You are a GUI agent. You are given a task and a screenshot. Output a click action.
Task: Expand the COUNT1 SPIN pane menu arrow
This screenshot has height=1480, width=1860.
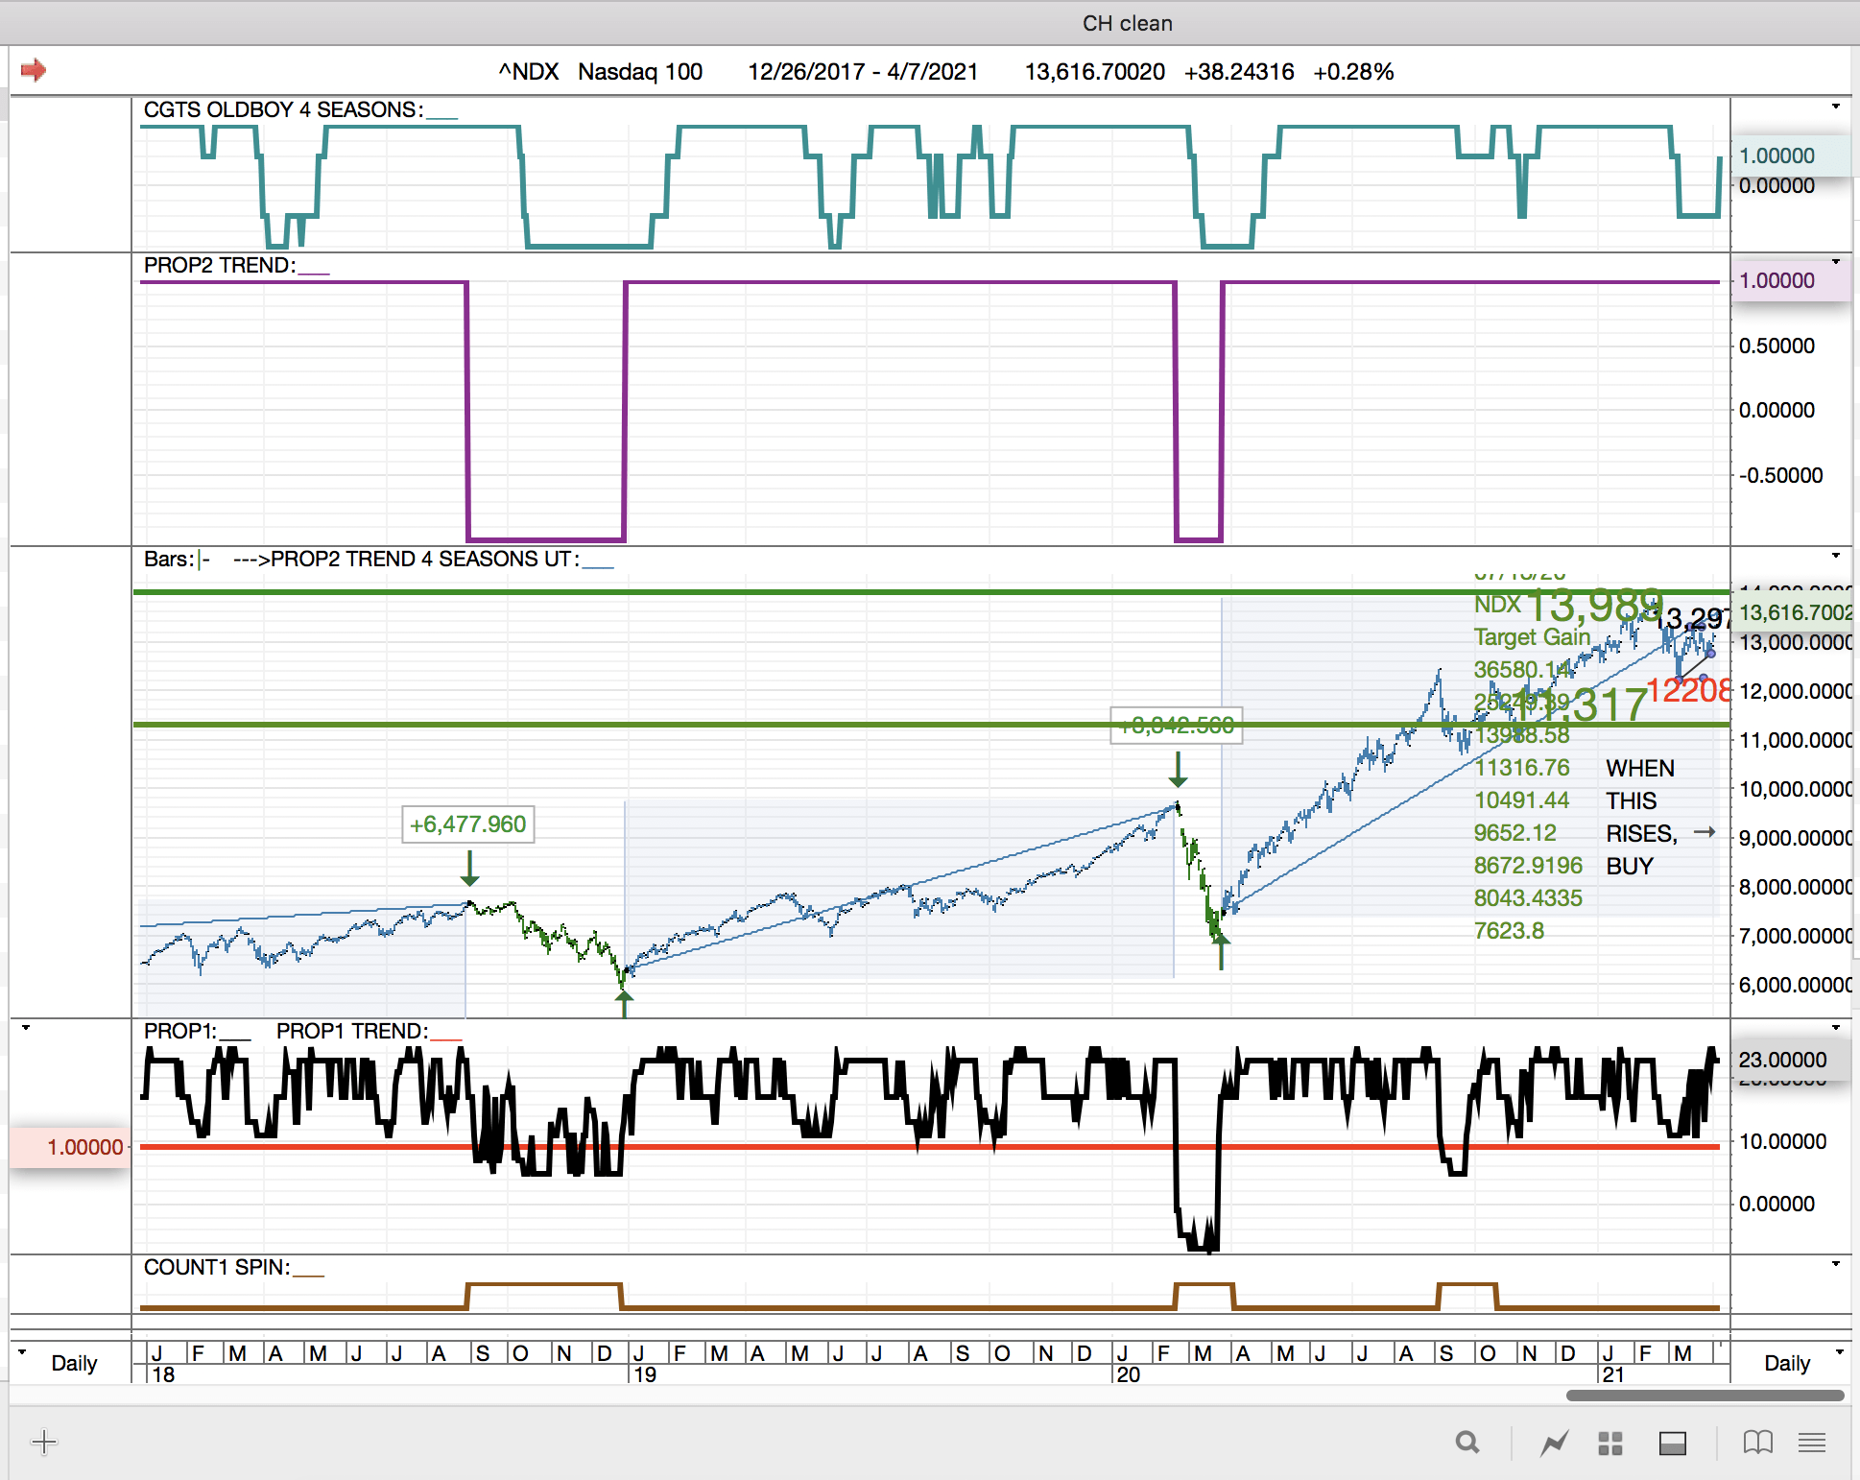[x=1836, y=1264]
